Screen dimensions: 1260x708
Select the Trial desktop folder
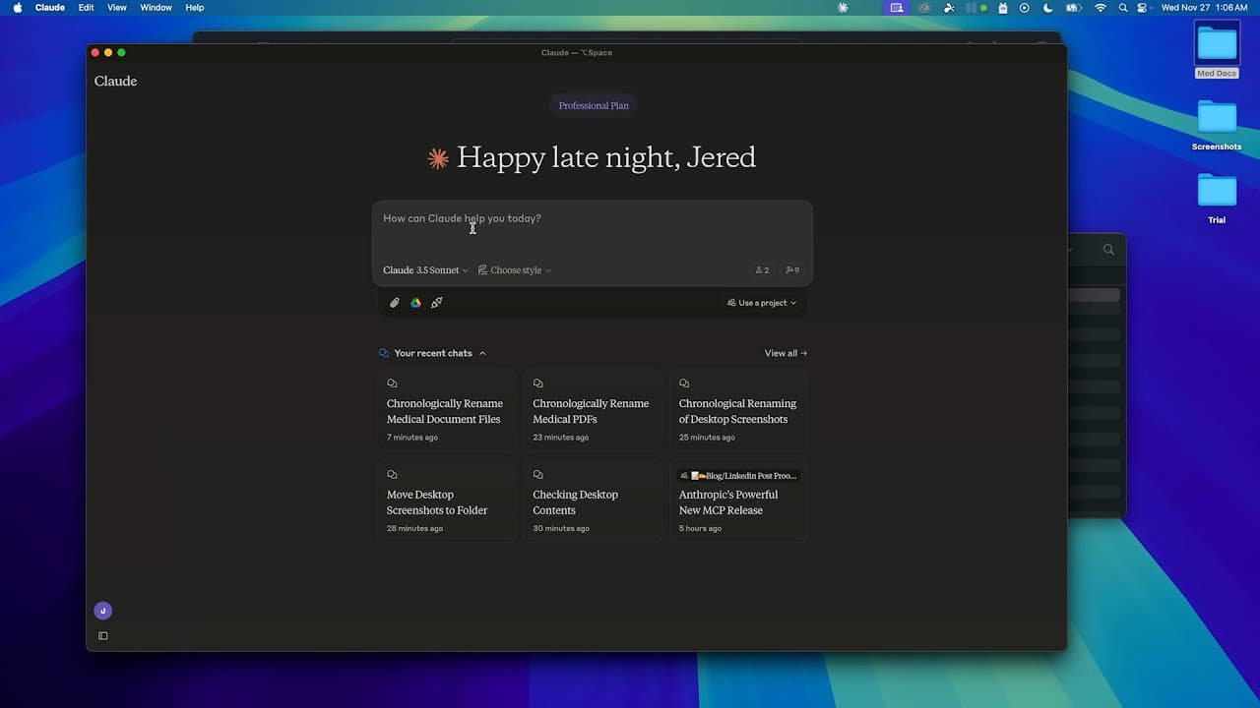[1217, 199]
